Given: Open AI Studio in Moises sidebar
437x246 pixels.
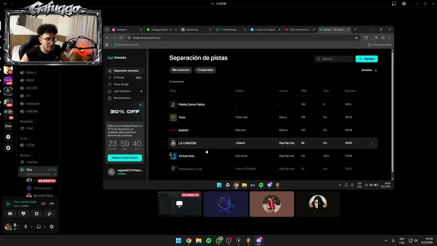Looking at the screenshot, I should [125, 78].
